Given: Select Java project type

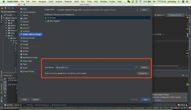Looking at the screenshot, I should coord(25,9).
